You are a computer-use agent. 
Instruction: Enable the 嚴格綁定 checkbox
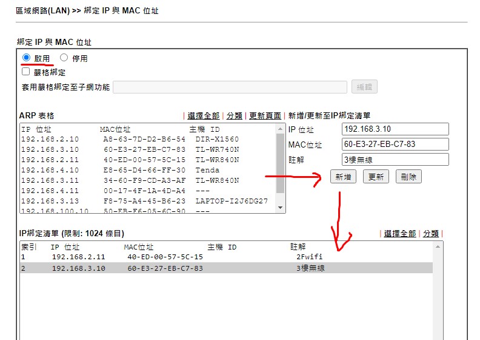[26, 72]
